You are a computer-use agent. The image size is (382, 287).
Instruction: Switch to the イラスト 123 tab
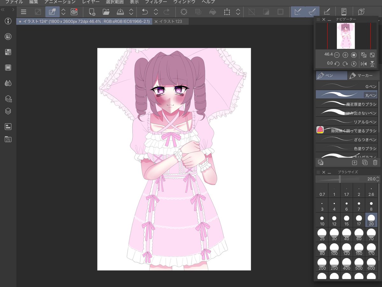point(170,21)
